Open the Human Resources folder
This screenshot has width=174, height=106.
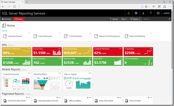pyautogui.click(x=43, y=36)
